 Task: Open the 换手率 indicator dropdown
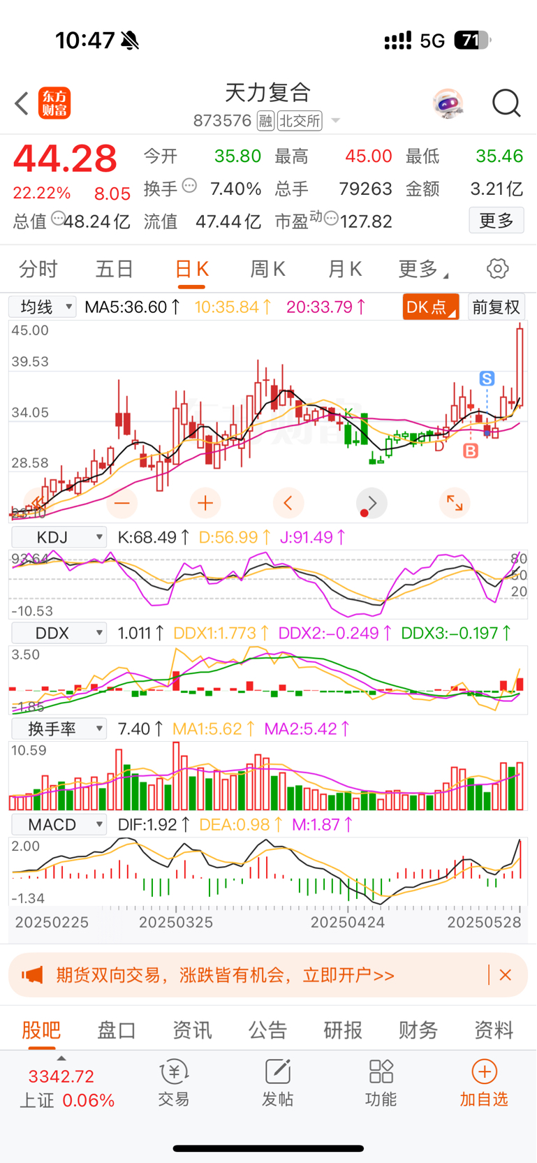[59, 729]
